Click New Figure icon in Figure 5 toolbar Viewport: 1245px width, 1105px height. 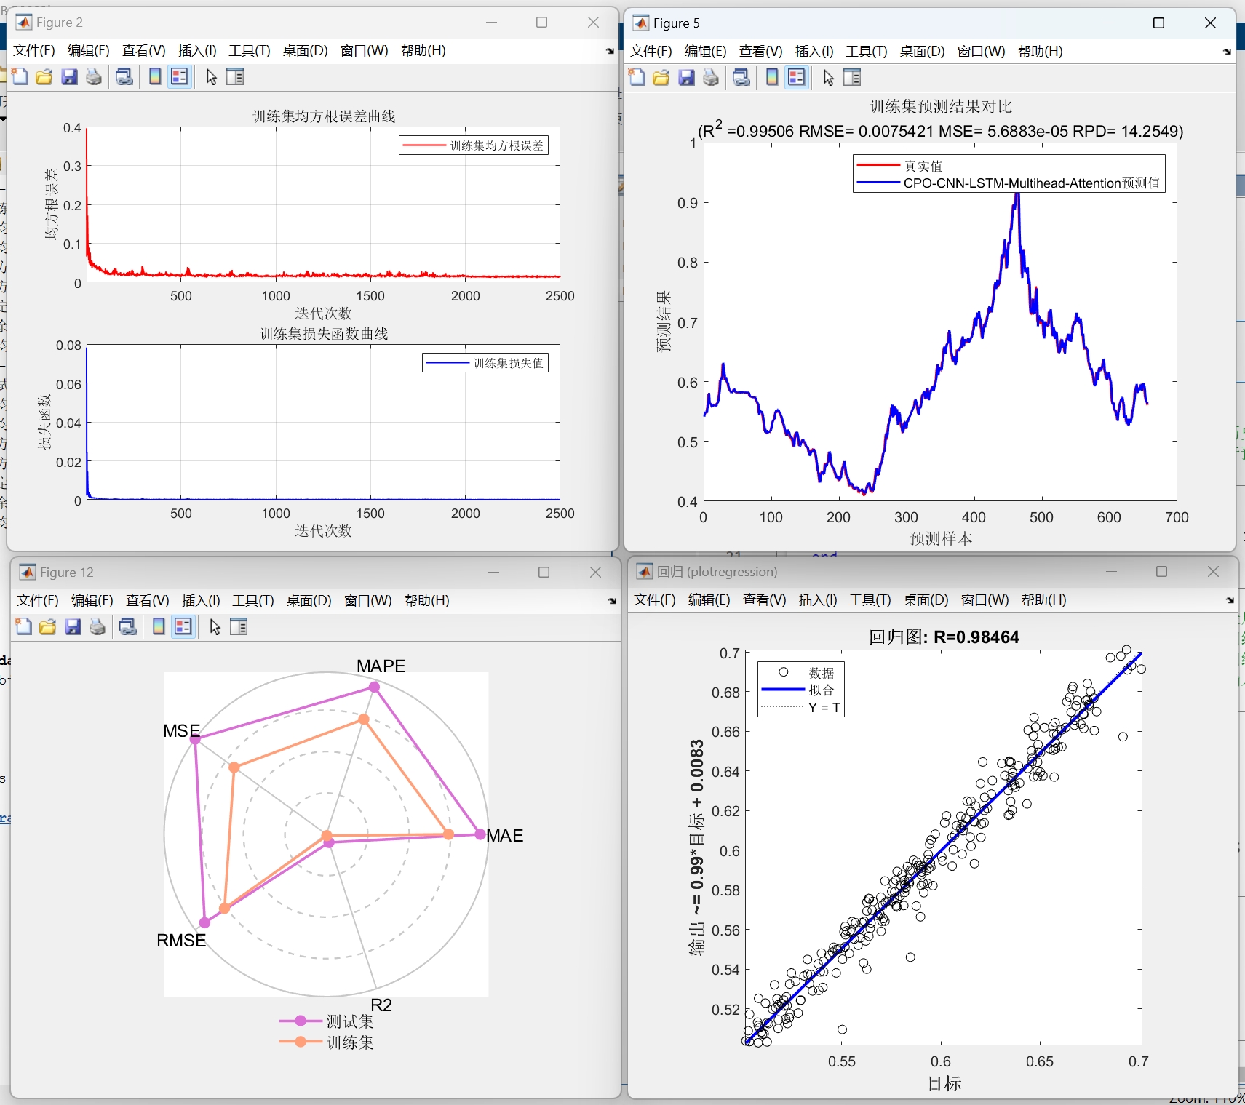tap(637, 77)
